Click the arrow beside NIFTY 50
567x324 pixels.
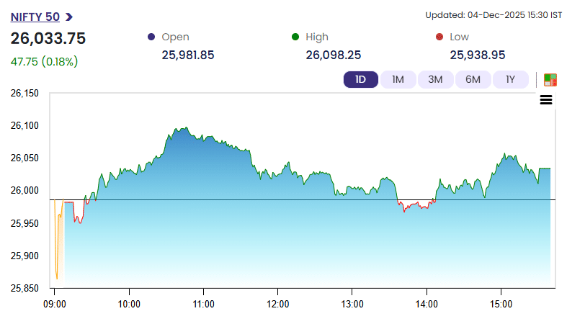[x=68, y=17]
